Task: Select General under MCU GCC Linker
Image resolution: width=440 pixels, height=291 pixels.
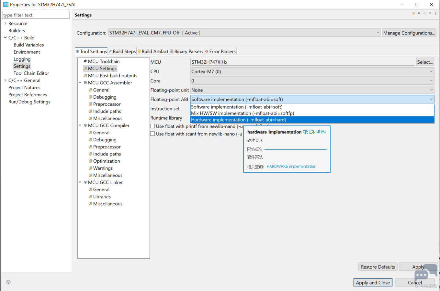Action: coord(101,189)
